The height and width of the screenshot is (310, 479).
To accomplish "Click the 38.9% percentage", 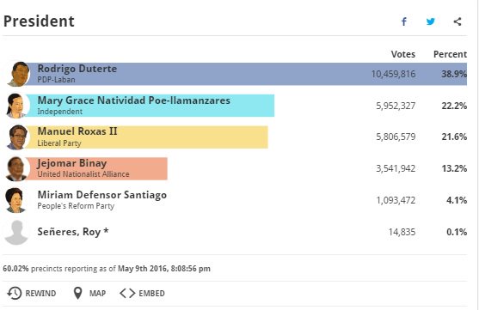I will click(x=454, y=74).
